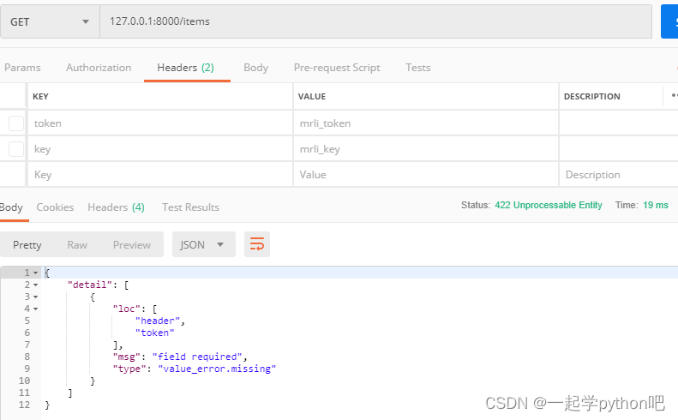Toggle word wrap icon in response toolbar

point(257,244)
